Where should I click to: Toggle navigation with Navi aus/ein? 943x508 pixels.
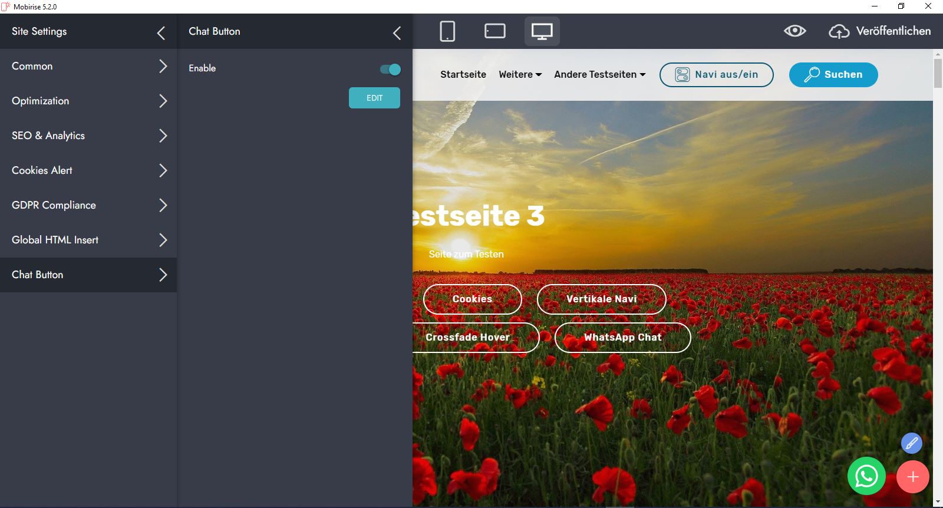point(716,75)
